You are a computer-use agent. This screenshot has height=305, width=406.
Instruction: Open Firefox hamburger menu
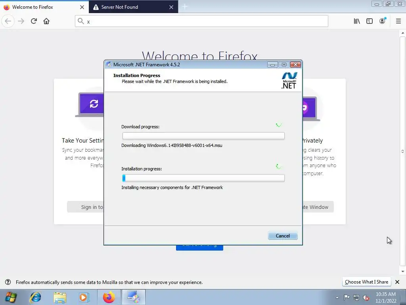398,21
